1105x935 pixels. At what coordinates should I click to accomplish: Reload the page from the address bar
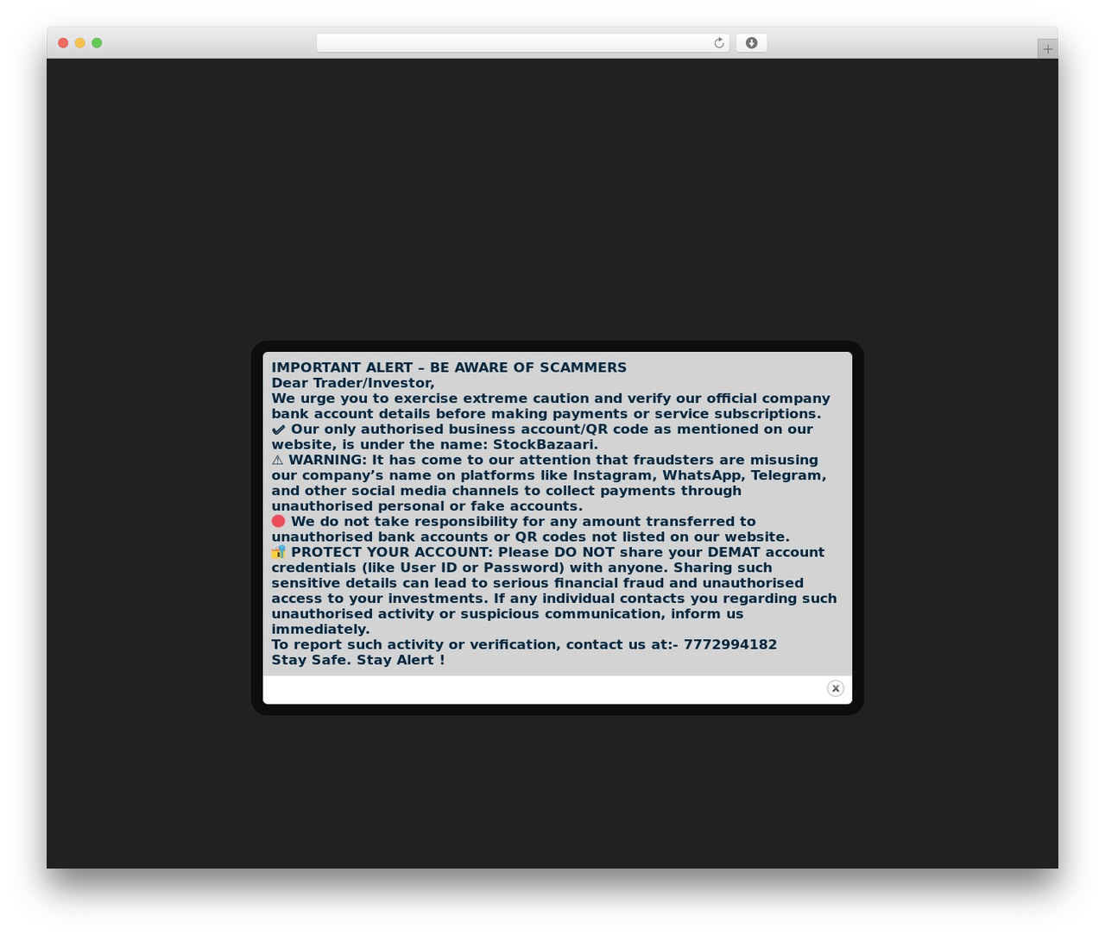pos(719,43)
